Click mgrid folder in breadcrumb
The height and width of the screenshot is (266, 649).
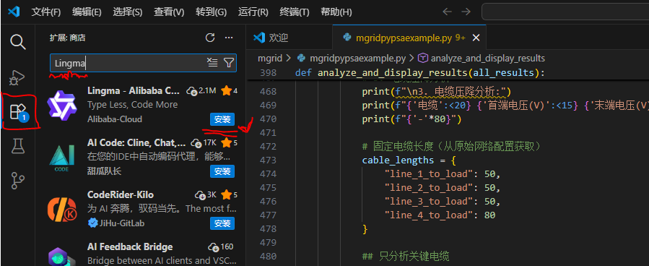pos(269,58)
